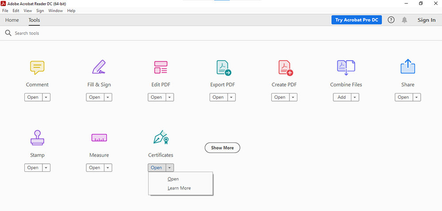The width and height of the screenshot is (442, 211).
Task: Expand the dropdown arrow under Comment
Action: pyautogui.click(x=46, y=97)
